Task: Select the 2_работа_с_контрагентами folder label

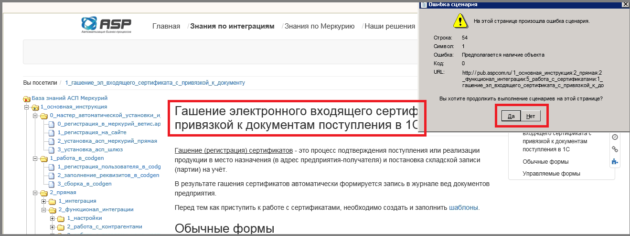Action: pyautogui.click(x=105, y=227)
